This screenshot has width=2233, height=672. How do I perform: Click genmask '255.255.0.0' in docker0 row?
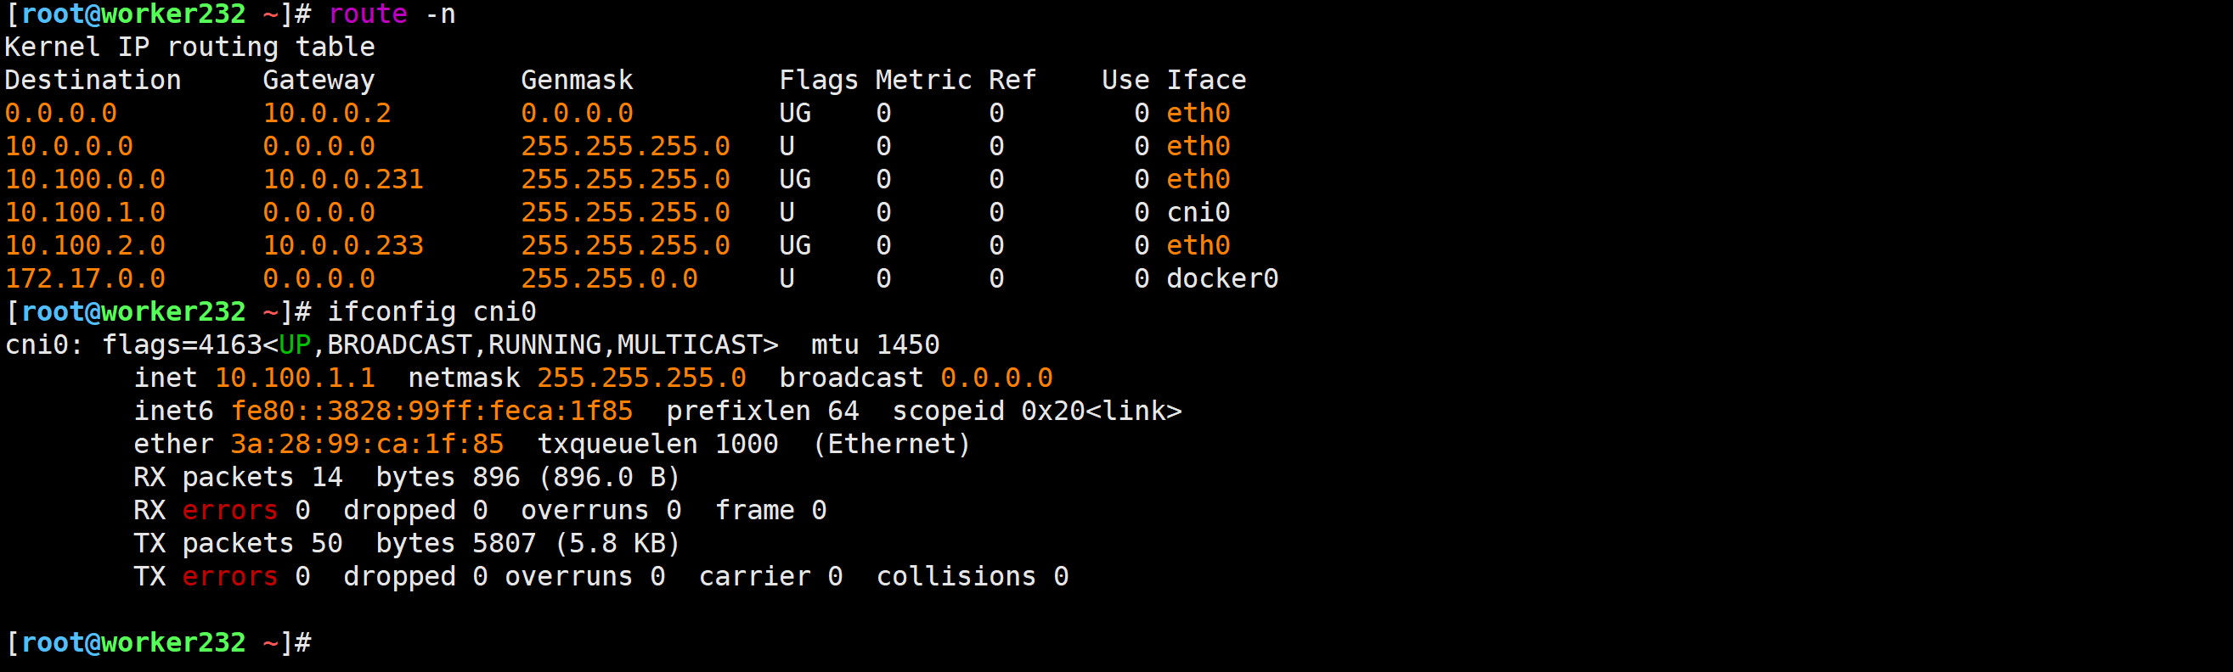point(609,278)
